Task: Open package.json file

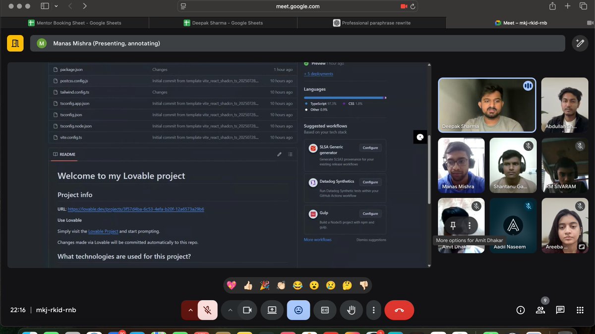Action: (71, 70)
